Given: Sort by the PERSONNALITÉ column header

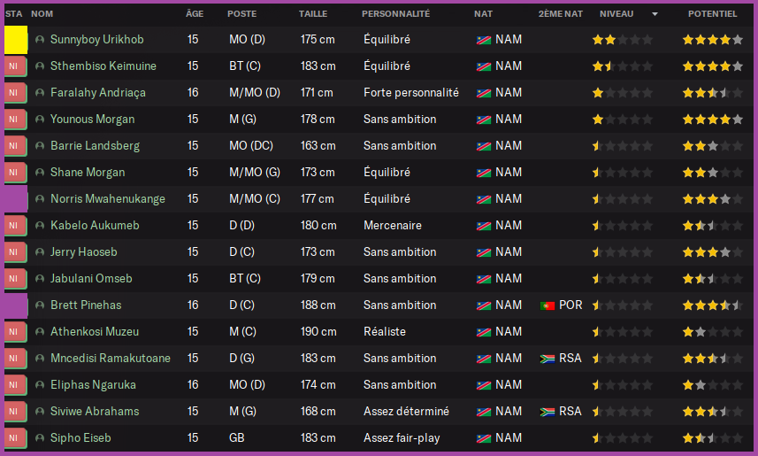Looking at the screenshot, I should (x=395, y=14).
